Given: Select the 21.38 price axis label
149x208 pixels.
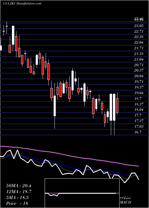Looking at the screenshot, I should pos(139,54).
